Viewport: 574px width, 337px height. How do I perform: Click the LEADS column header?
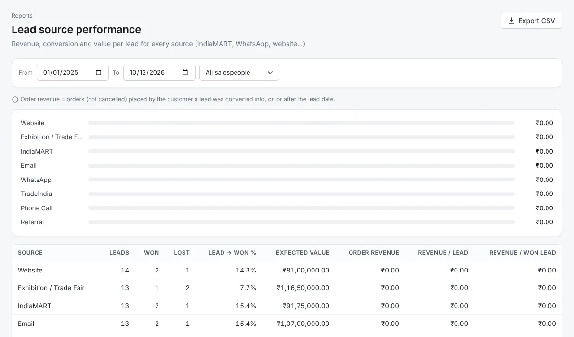pos(119,252)
